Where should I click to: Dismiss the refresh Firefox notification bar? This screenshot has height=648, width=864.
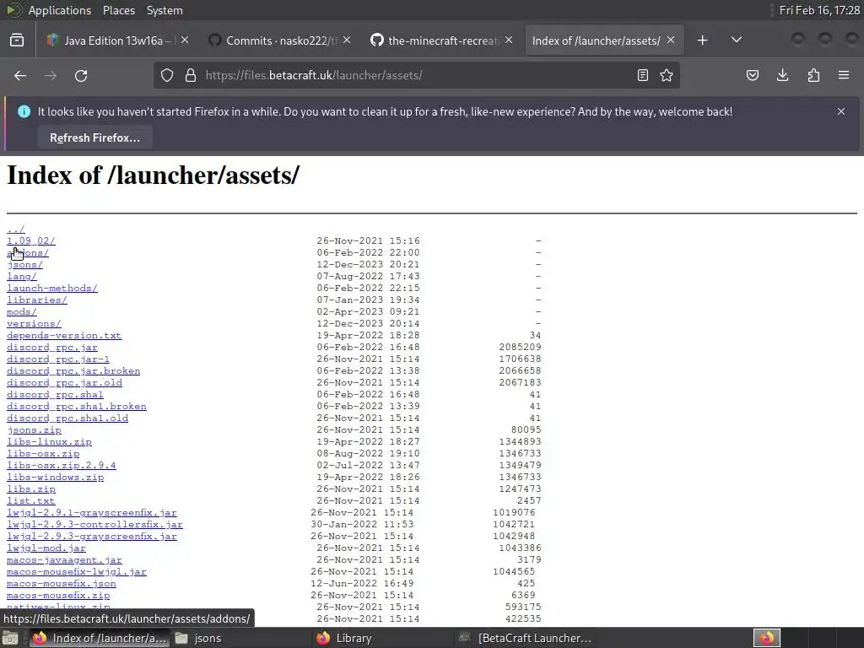(x=841, y=111)
